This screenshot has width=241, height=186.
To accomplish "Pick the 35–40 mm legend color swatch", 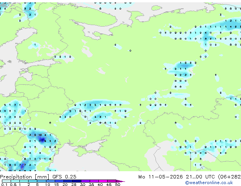I will [94, 181].
